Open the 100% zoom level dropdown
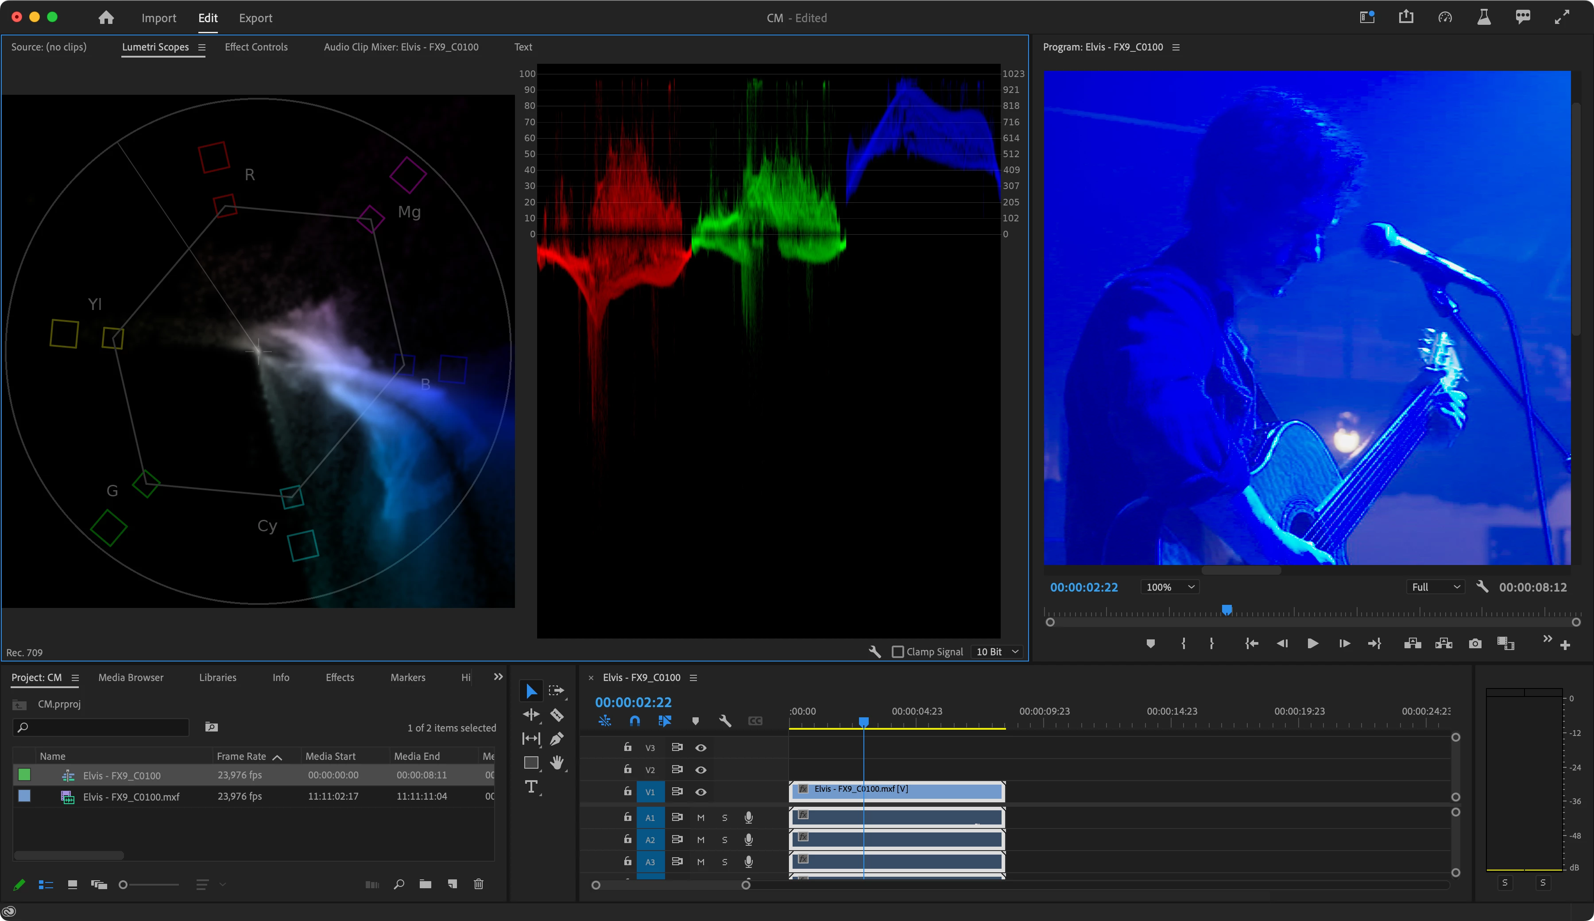The width and height of the screenshot is (1594, 921). pos(1169,587)
